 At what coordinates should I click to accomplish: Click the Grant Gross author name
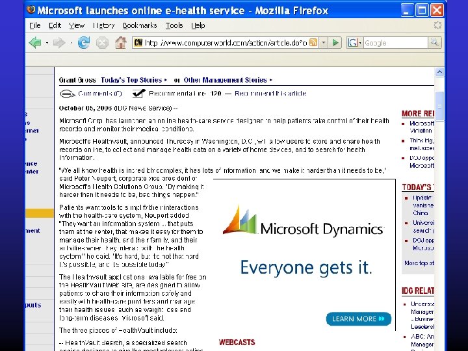pos(77,80)
